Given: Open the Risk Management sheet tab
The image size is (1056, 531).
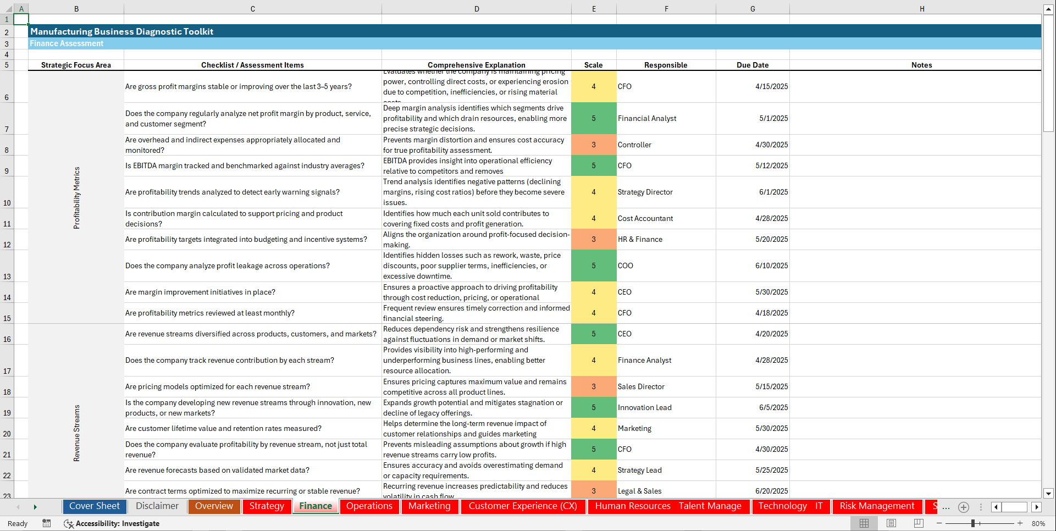Looking at the screenshot, I should 877,506.
